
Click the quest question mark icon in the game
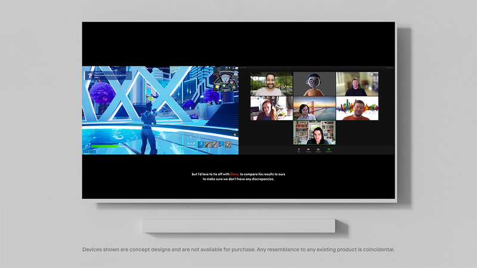90,76
